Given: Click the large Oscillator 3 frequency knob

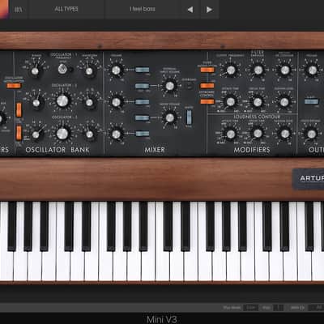Looking at the screenshot, I should (62, 134).
